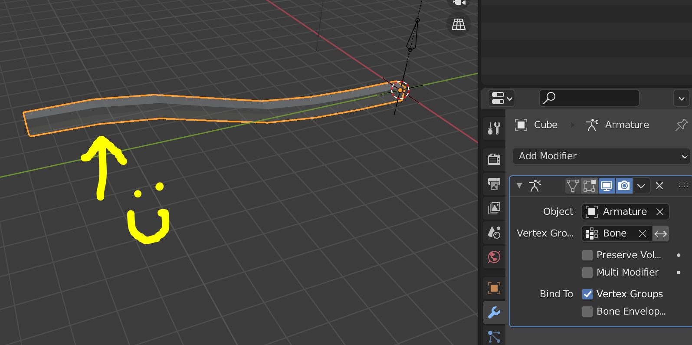Clear the Bone vertex group field
Image resolution: width=692 pixels, height=345 pixels.
click(643, 233)
